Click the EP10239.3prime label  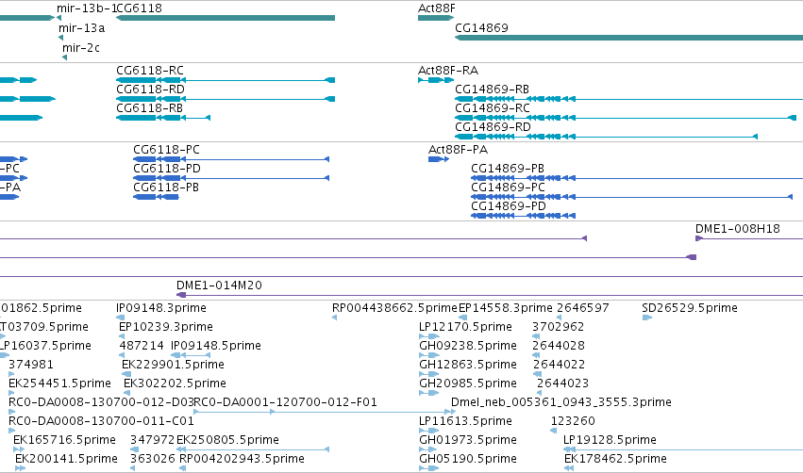point(166,327)
